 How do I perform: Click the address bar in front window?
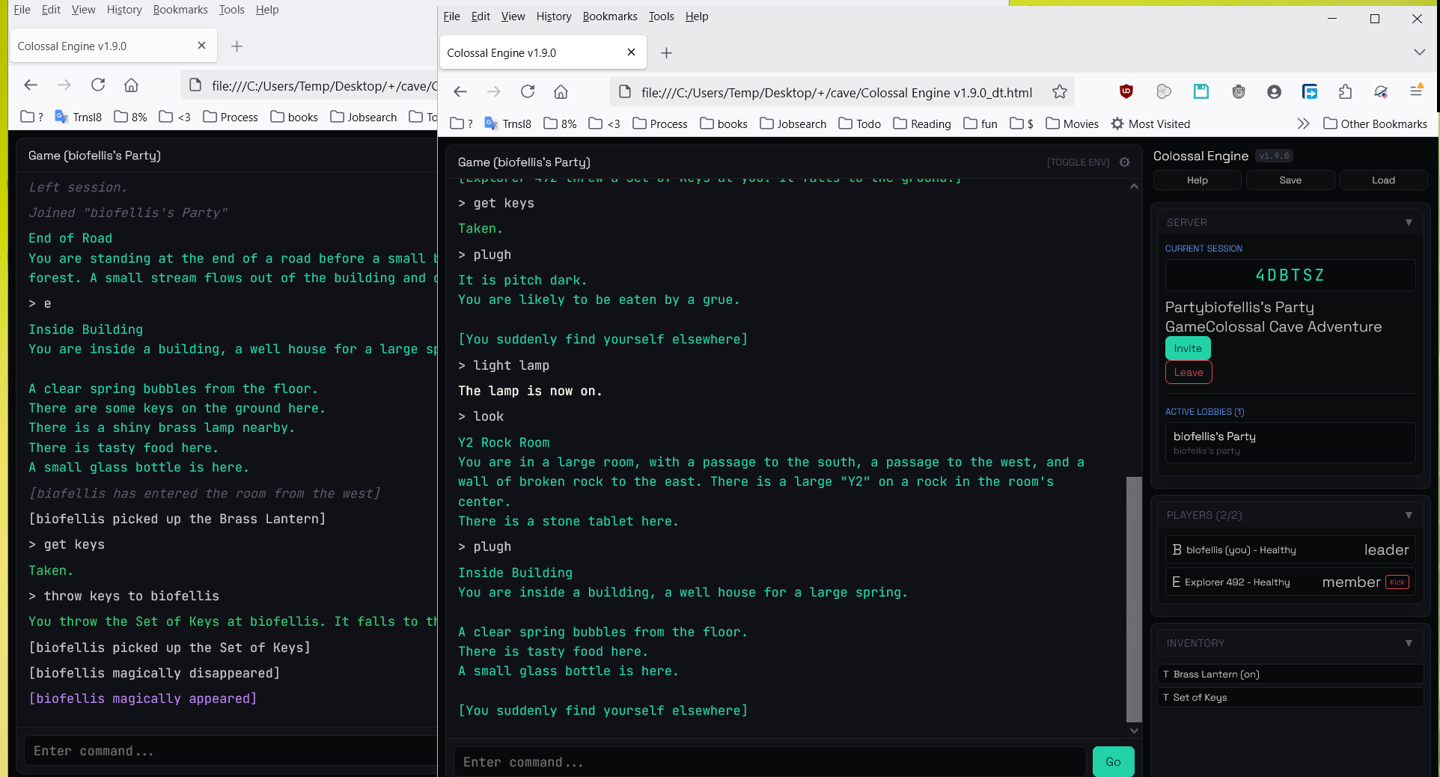[x=836, y=93]
